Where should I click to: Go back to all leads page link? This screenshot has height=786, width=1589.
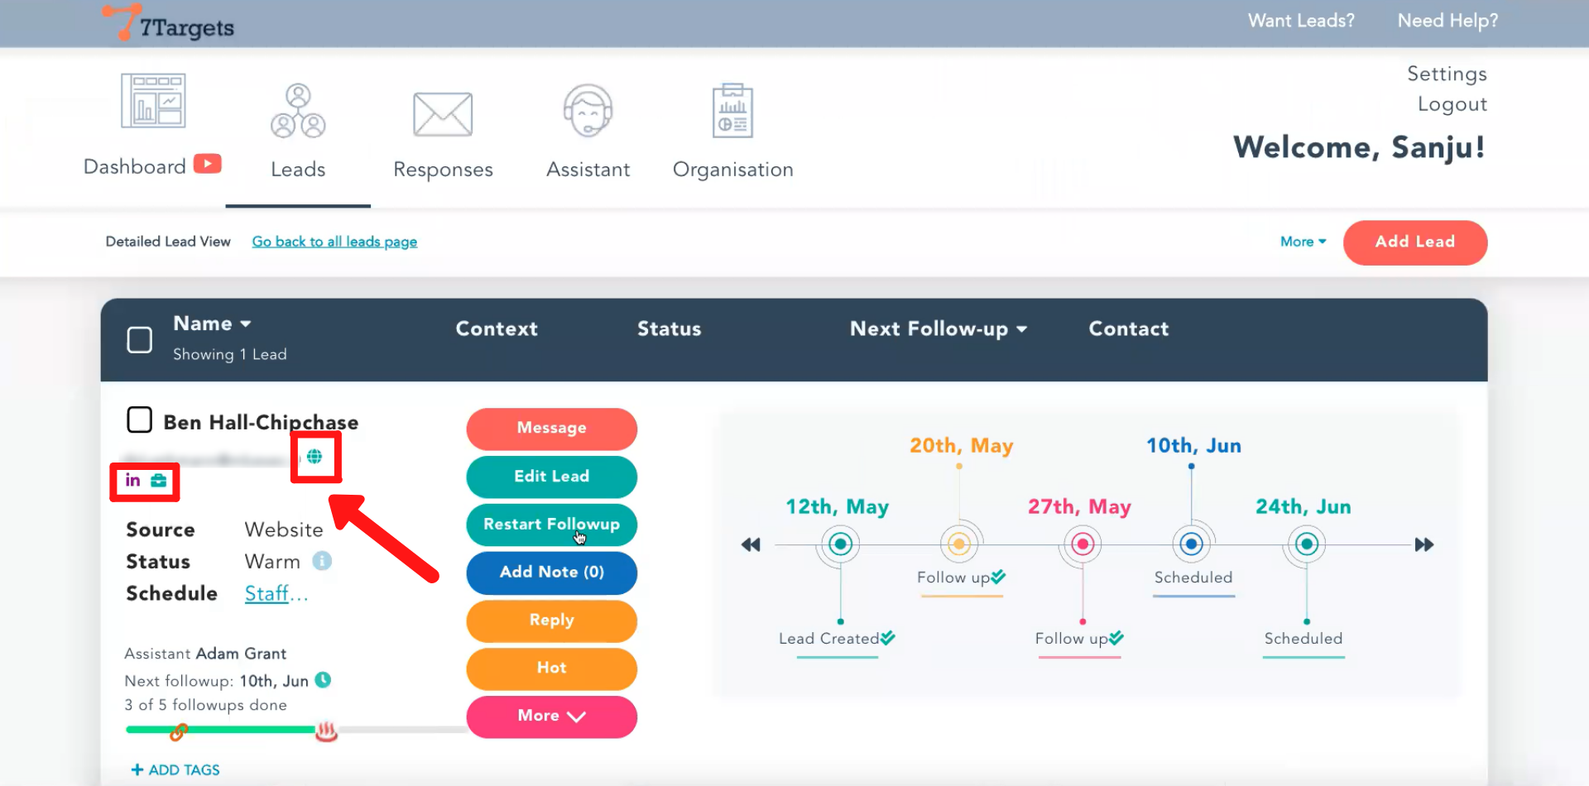click(x=334, y=242)
